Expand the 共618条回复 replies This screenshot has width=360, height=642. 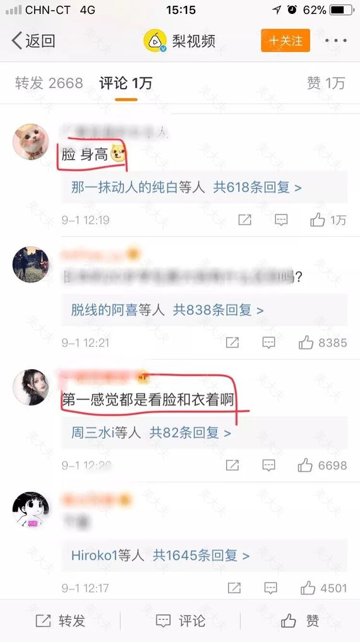tap(258, 187)
